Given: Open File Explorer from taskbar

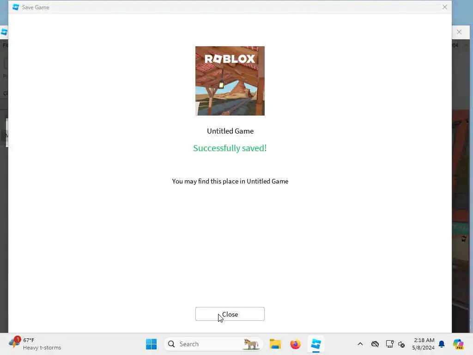Looking at the screenshot, I should 275,344.
